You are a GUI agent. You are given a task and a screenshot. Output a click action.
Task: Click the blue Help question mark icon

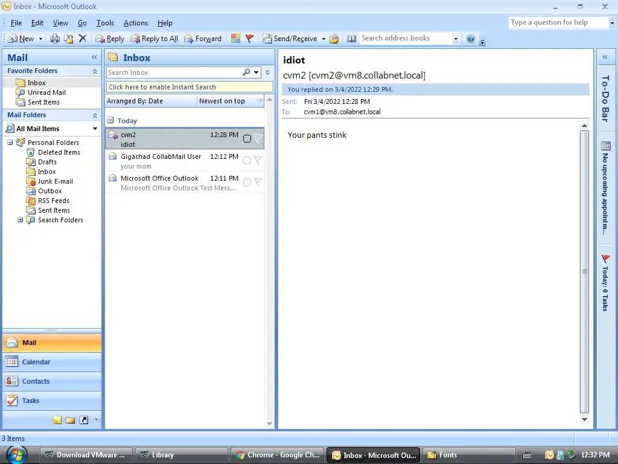tap(471, 39)
